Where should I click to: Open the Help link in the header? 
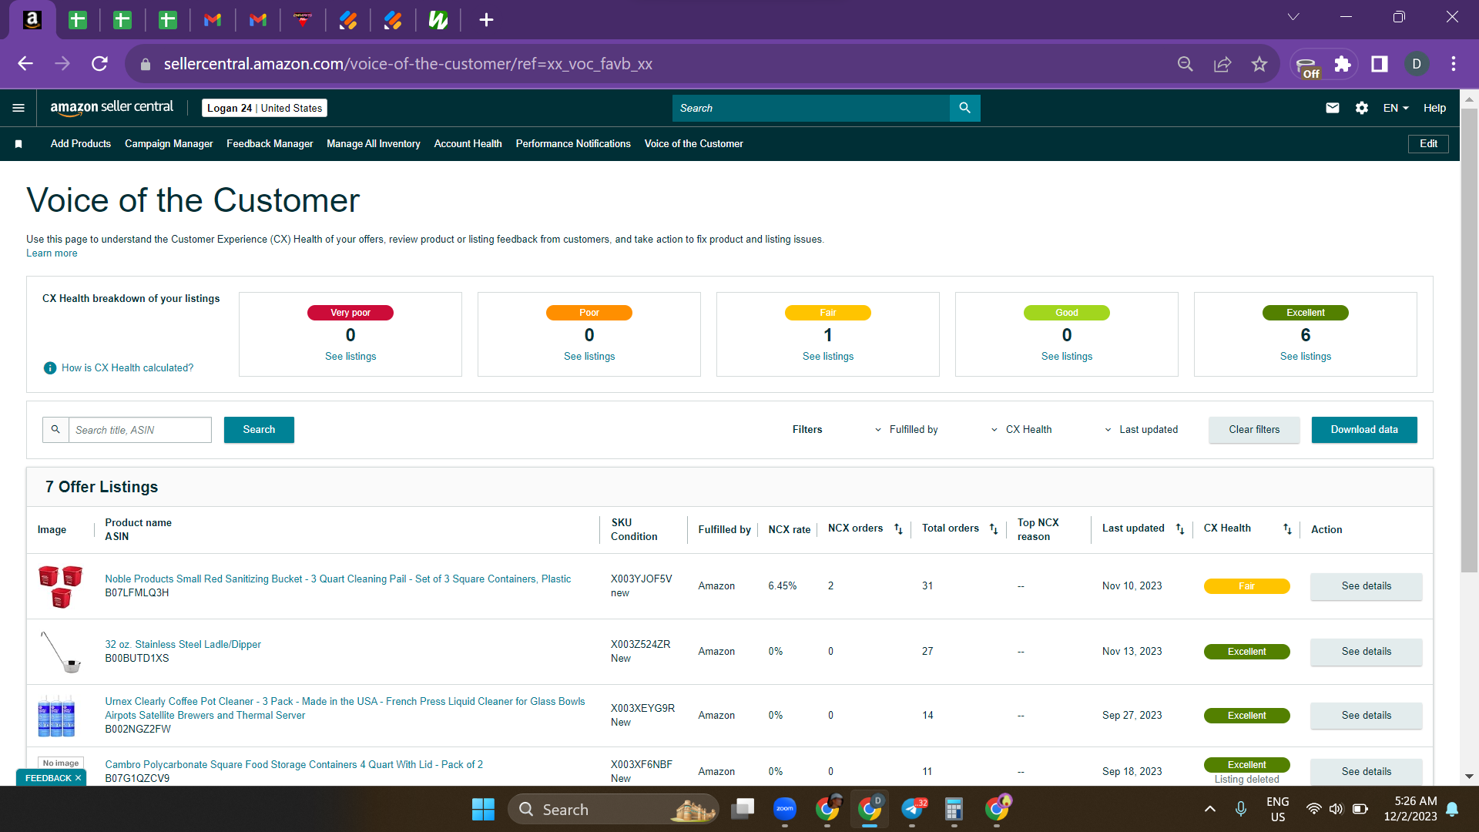pos(1434,108)
